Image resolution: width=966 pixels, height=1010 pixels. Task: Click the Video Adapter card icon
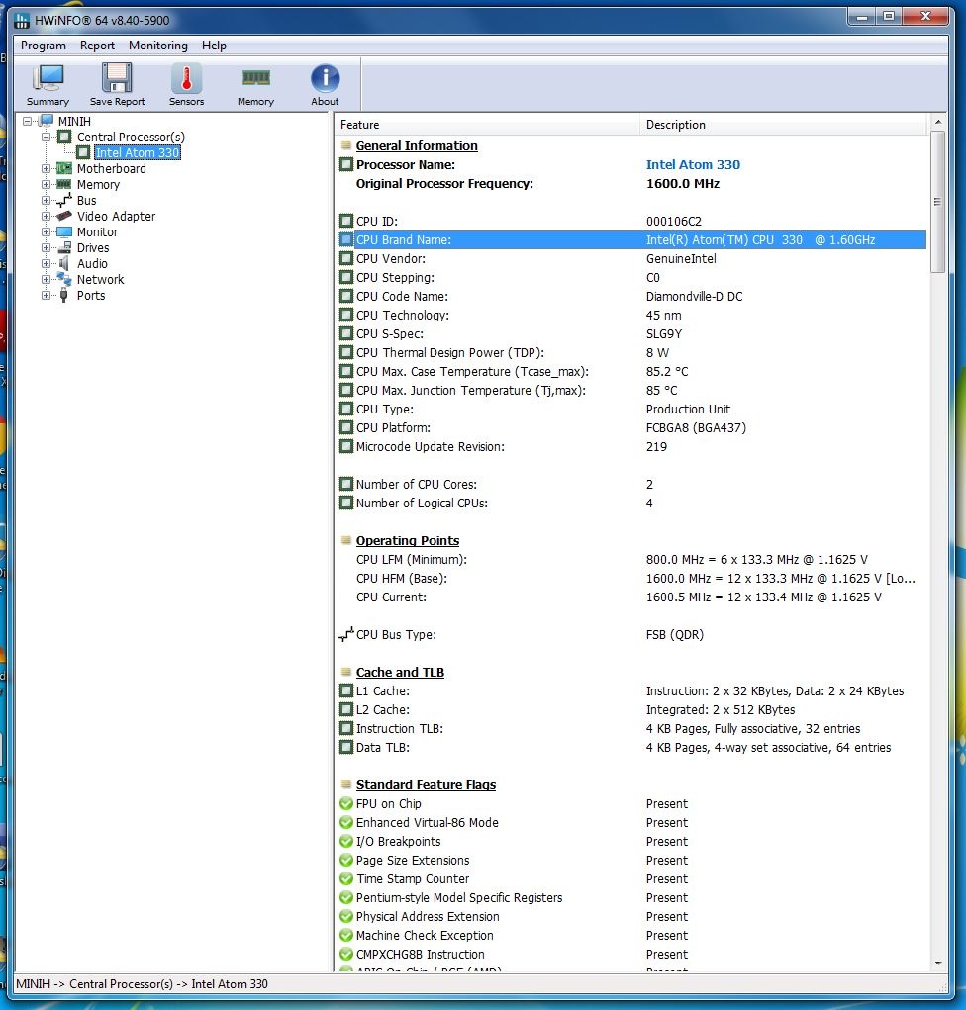pos(63,216)
